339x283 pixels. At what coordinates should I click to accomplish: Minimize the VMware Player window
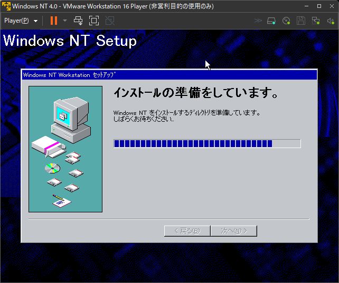click(x=306, y=6)
